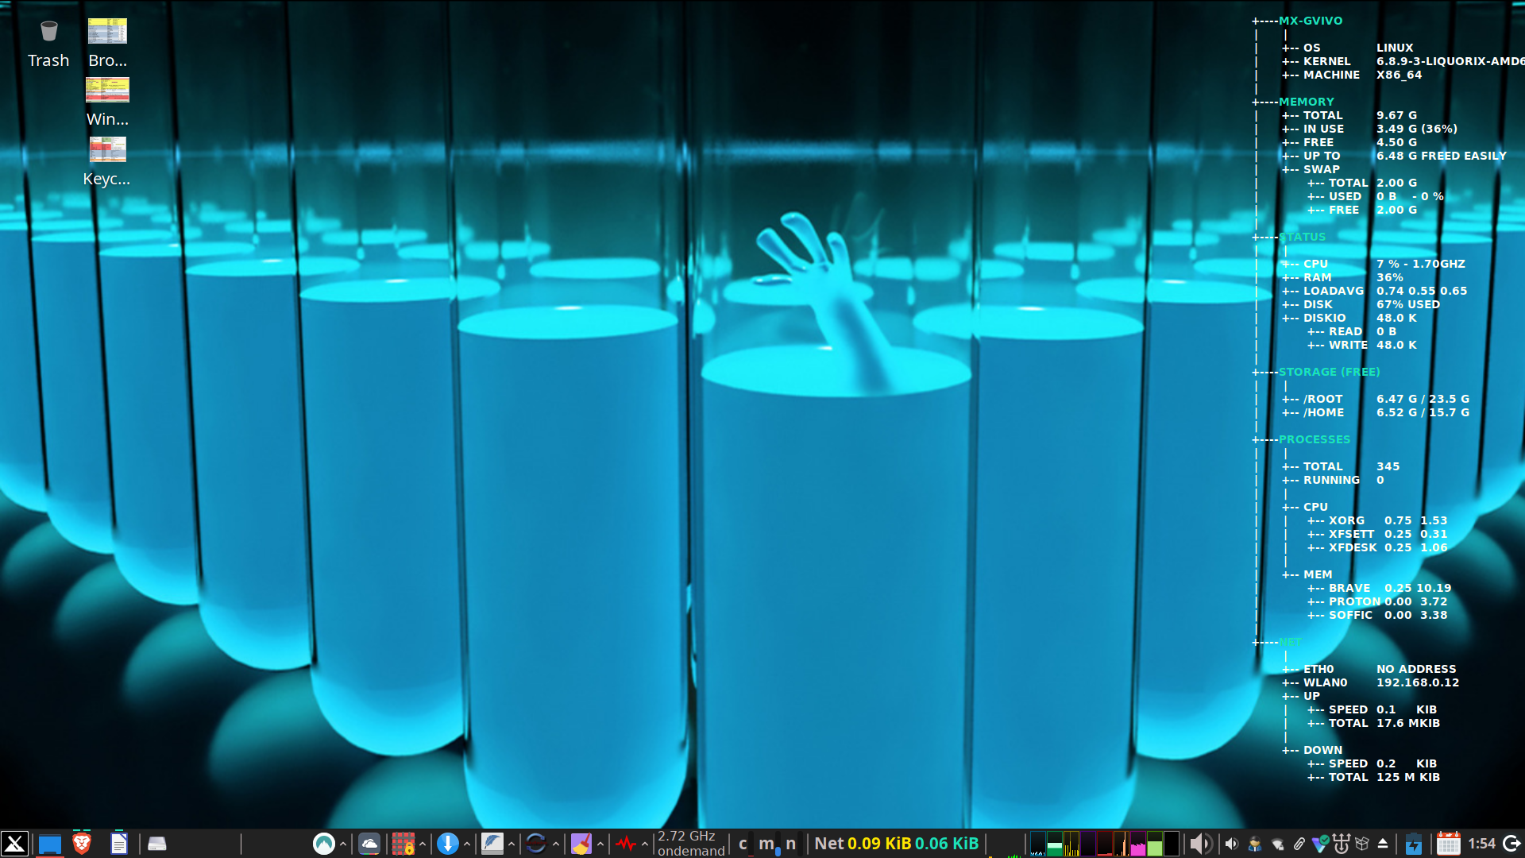The image size is (1525, 858).
Task: Click the 'm' sensor monitor label
Action: tap(767, 844)
